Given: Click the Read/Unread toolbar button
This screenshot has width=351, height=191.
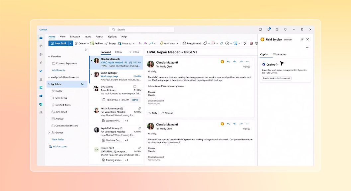Looking at the screenshot, I should point(192,43).
